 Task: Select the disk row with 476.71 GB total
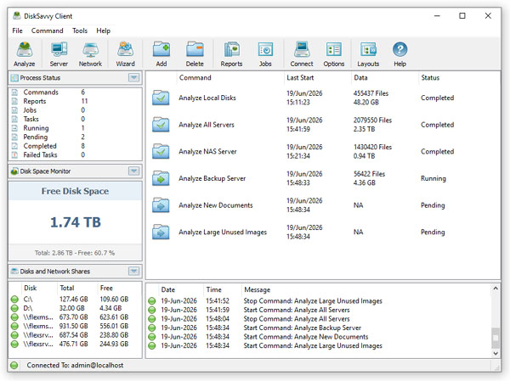coord(75,344)
